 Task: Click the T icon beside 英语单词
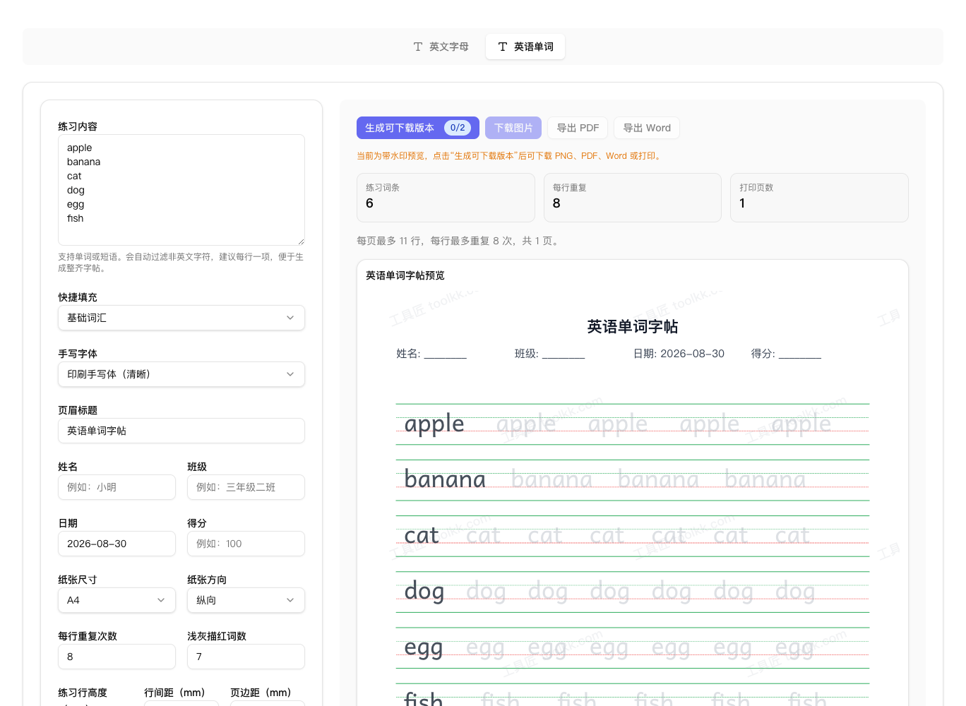click(503, 47)
